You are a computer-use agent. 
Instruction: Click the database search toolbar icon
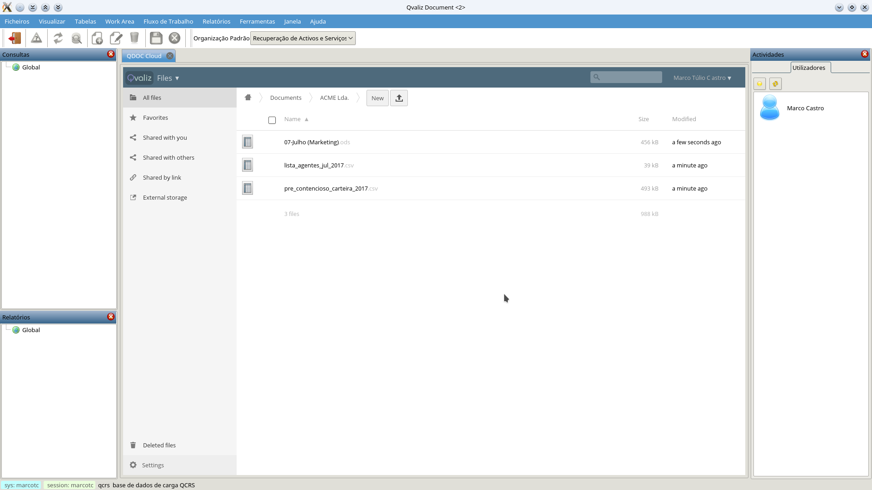coord(77,38)
